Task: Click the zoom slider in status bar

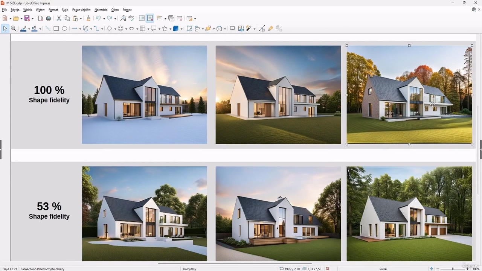Action: 452,269
